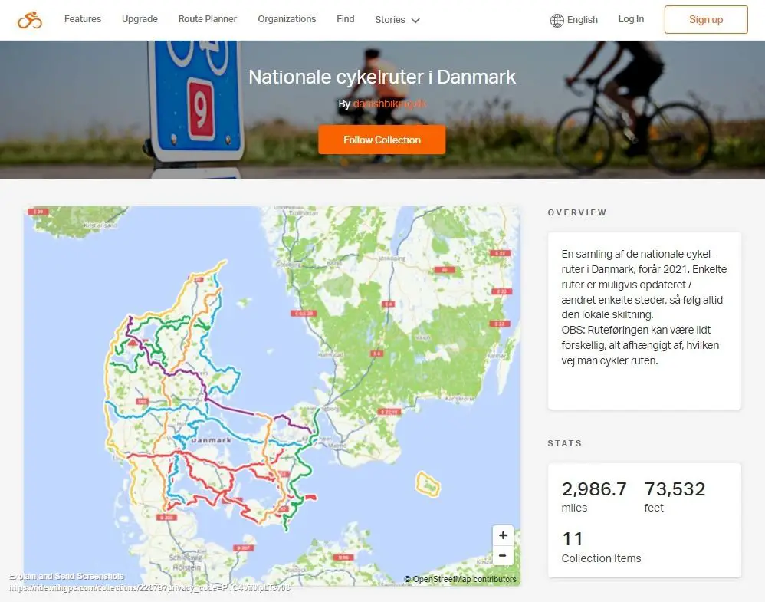
Task: Click the yellow Bornholm island route
Action: (428, 485)
